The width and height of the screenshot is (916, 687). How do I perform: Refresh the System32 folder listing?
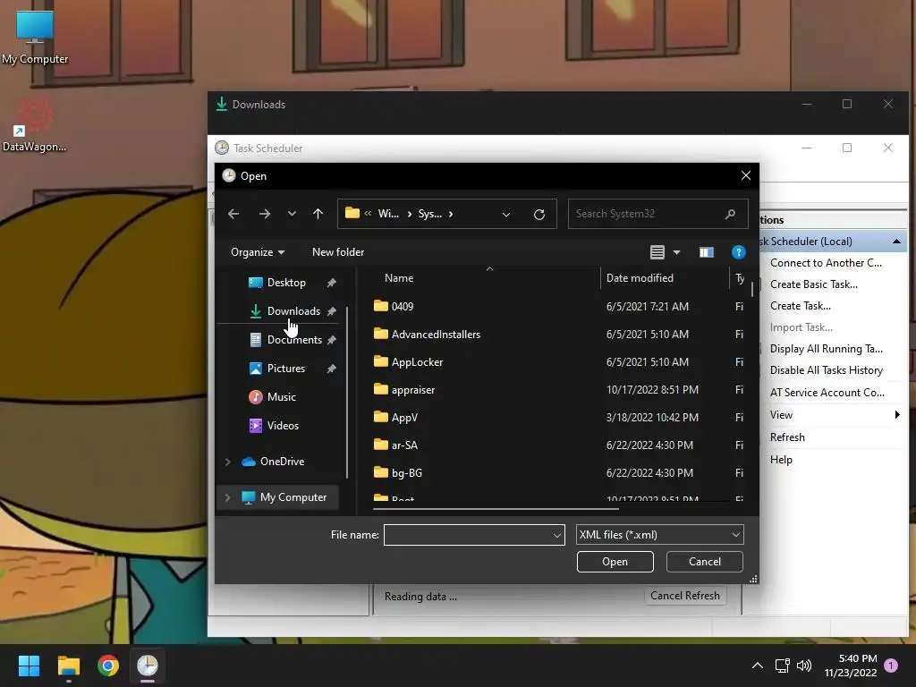pos(539,215)
